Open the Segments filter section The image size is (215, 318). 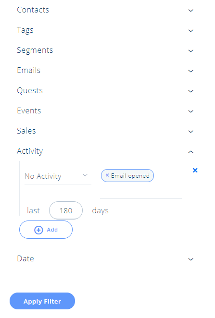click(105, 50)
